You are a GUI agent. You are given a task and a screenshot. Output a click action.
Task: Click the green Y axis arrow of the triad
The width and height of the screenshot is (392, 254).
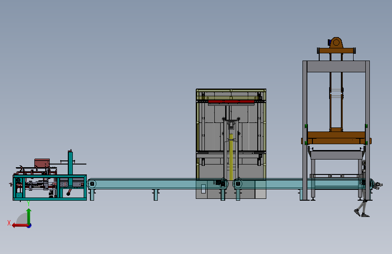tap(29, 216)
